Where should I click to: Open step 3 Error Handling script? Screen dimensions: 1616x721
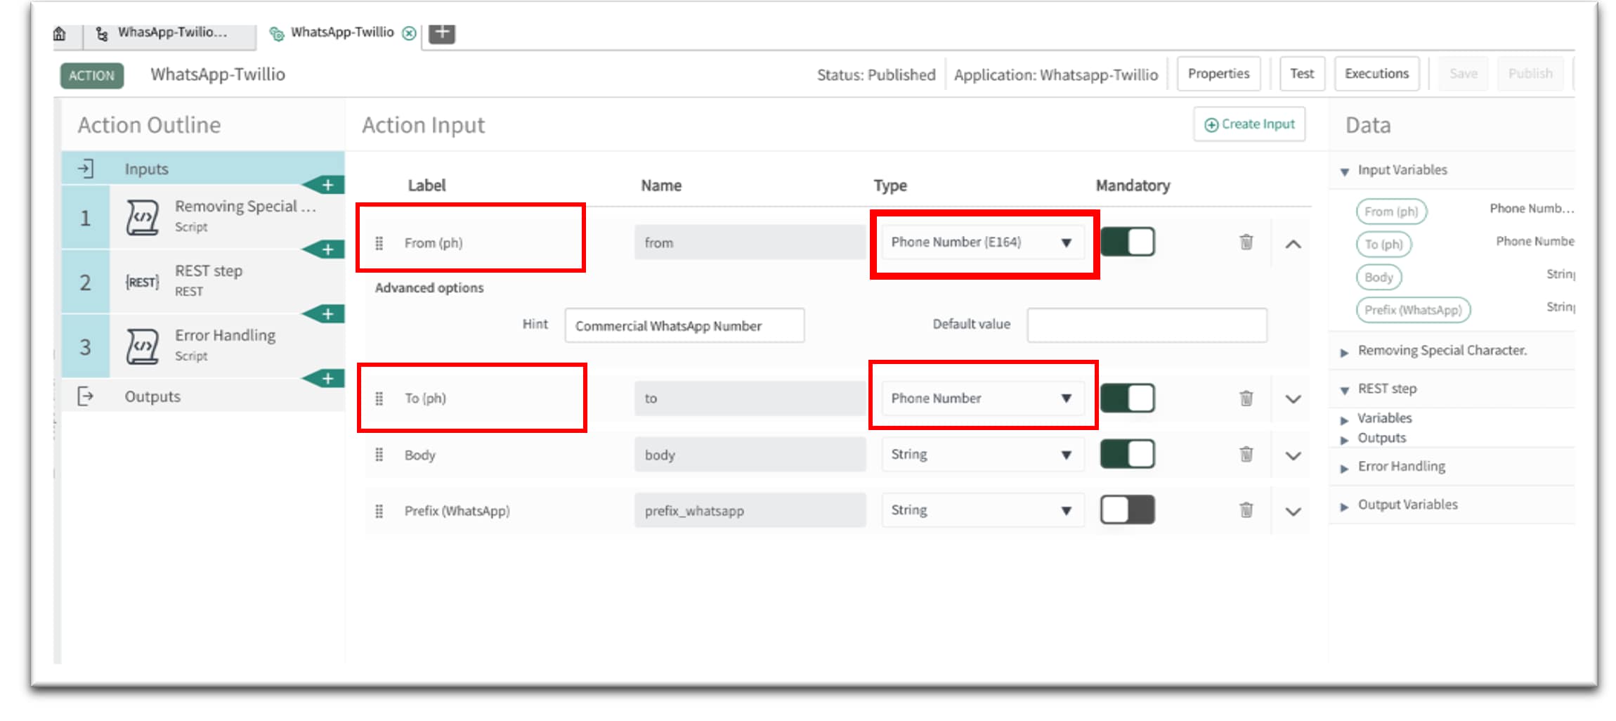pyautogui.click(x=202, y=346)
